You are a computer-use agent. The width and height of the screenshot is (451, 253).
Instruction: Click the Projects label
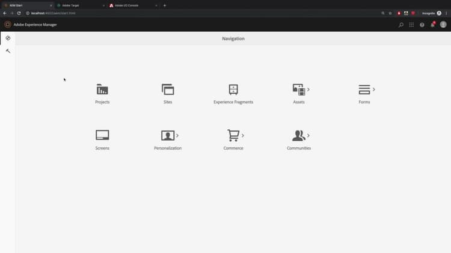pyautogui.click(x=102, y=102)
